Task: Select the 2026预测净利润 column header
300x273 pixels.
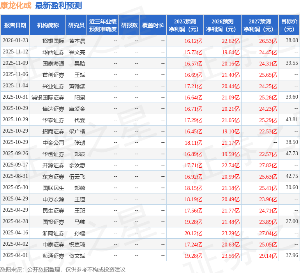Action: 222,25
